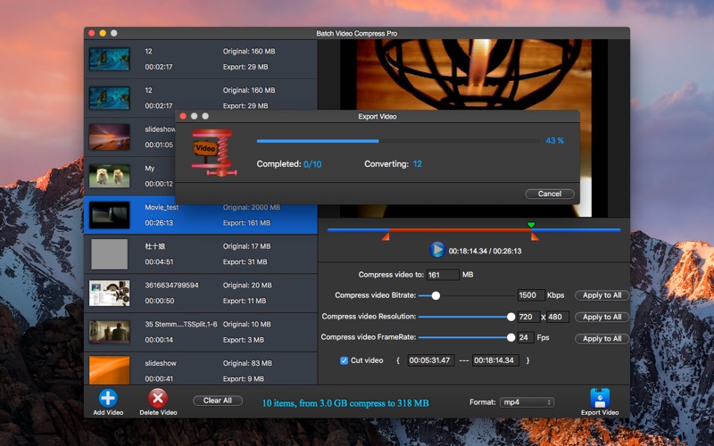Select the orange slideshow thumbnail with 00:00:41
The height and width of the screenshot is (446, 714).
tap(109, 370)
